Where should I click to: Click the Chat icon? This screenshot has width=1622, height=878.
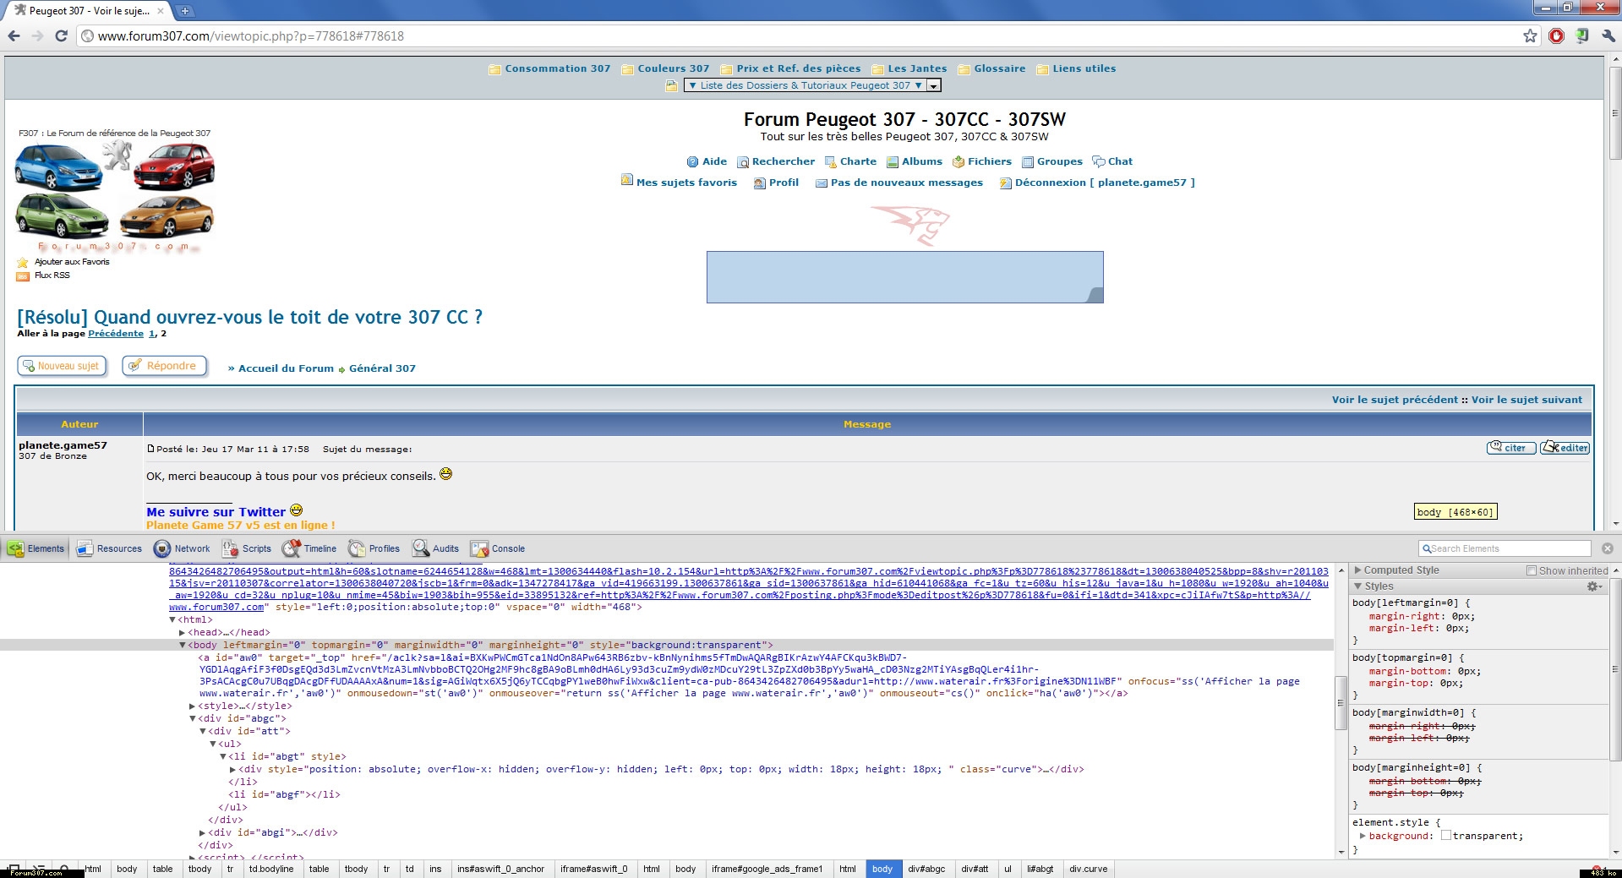(1099, 161)
